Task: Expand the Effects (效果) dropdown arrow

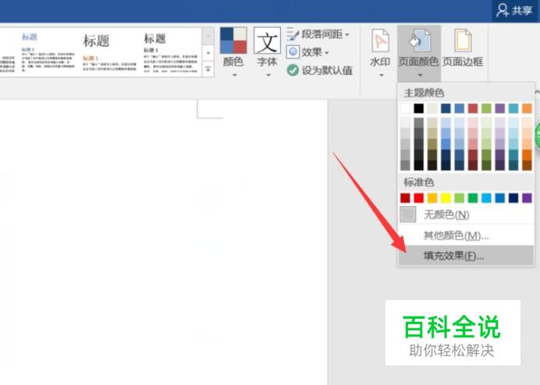Action: tap(326, 53)
